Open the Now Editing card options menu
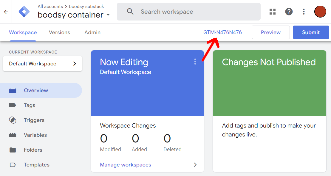Image resolution: width=331 pixels, height=176 pixels. pyautogui.click(x=195, y=62)
